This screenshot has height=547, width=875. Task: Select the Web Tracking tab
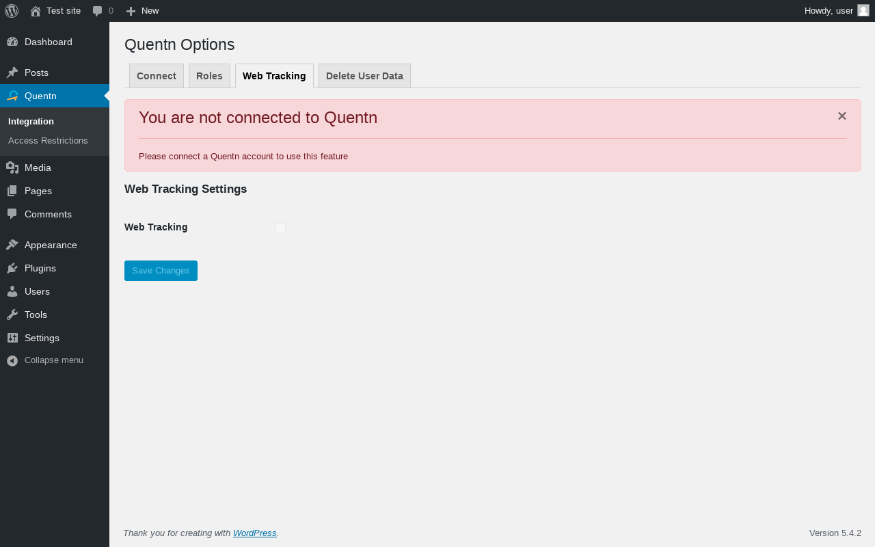pos(274,76)
